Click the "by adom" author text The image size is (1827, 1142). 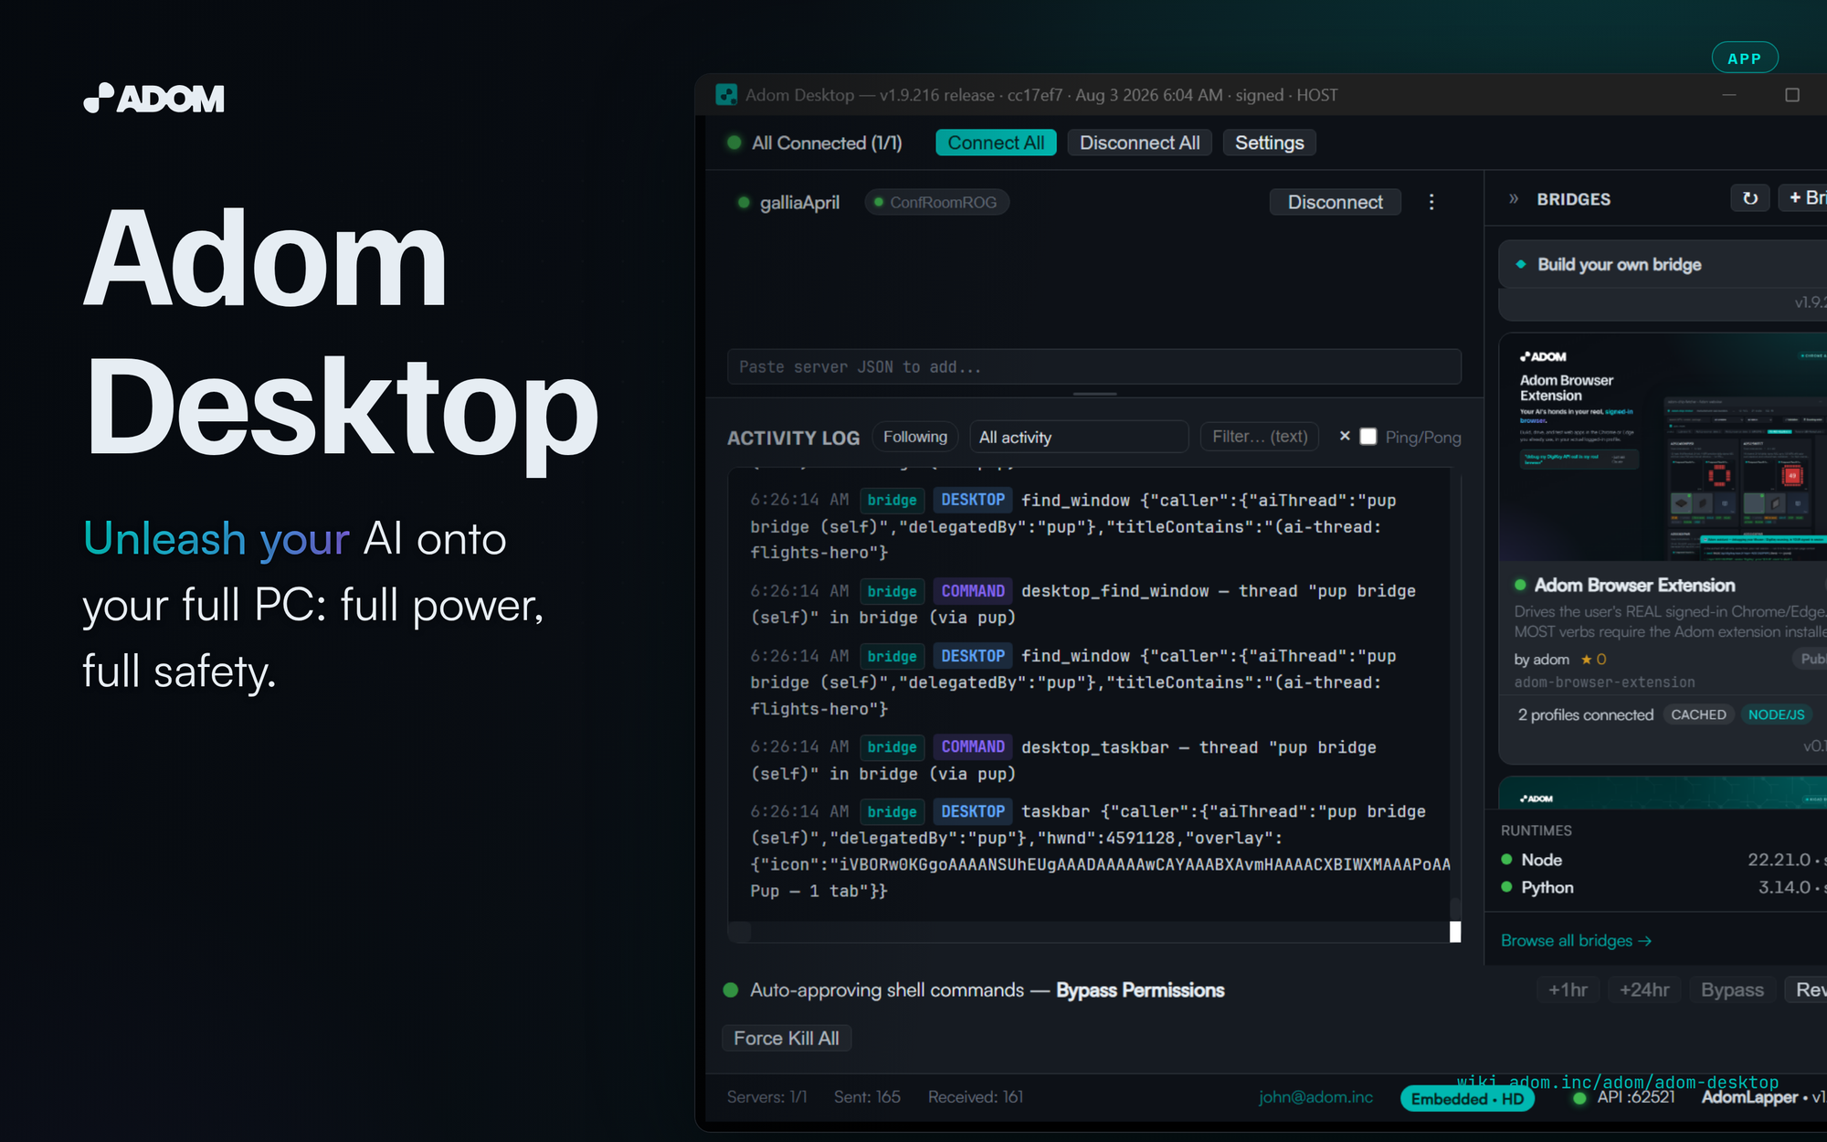click(1542, 660)
